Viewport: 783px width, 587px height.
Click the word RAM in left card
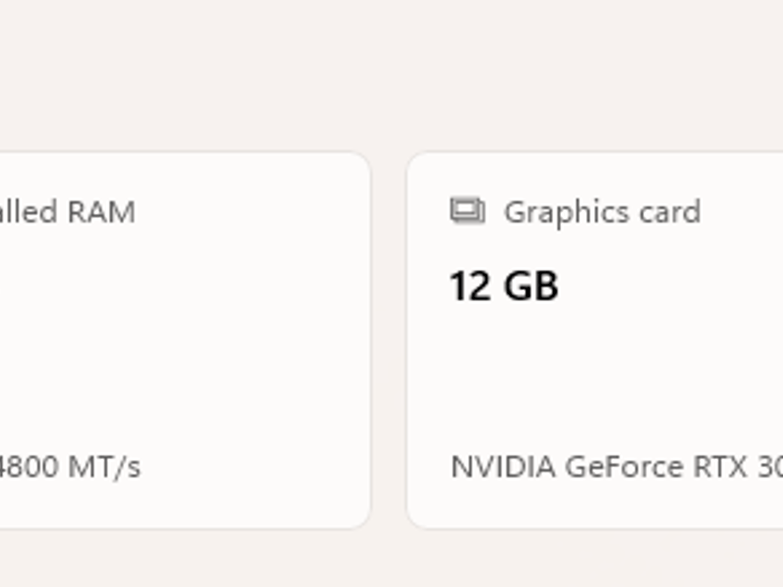coord(101,211)
